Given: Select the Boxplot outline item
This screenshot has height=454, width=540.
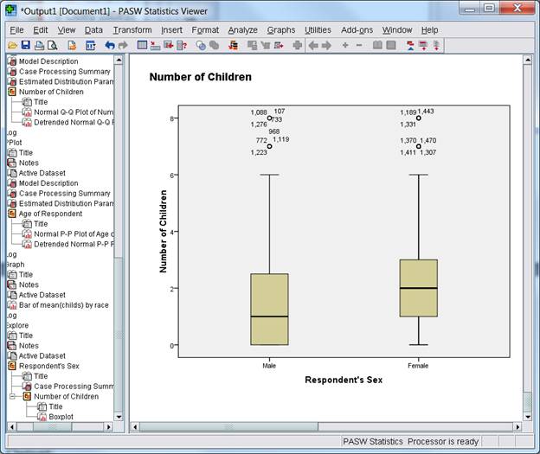Looking at the screenshot, I should pos(61,417).
